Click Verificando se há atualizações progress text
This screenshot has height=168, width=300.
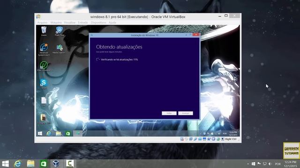tap(120, 59)
